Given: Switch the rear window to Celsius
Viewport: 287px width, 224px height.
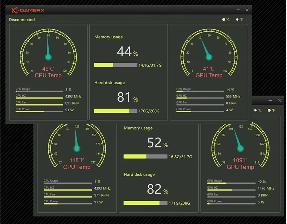Looking at the screenshot, I should (256, 110).
